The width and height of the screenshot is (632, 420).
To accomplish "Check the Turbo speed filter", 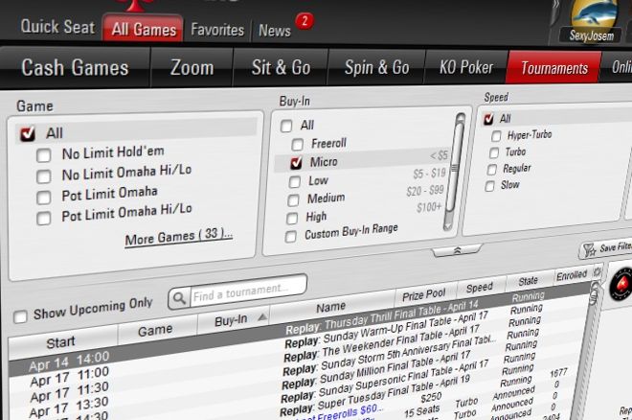I will [x=494, y=152].
